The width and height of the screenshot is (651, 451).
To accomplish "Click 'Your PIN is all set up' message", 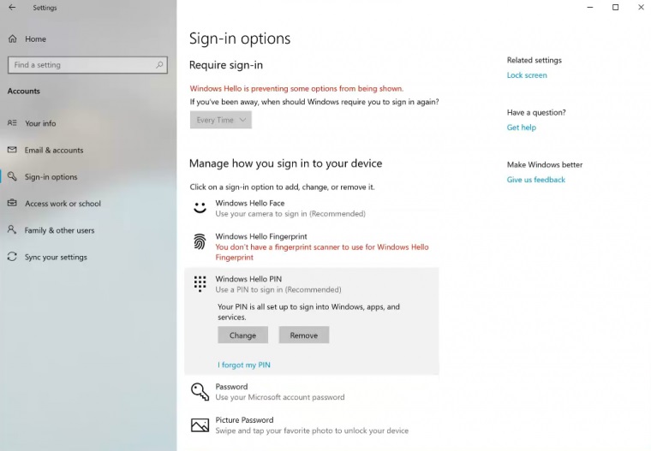I will point(308,312).
